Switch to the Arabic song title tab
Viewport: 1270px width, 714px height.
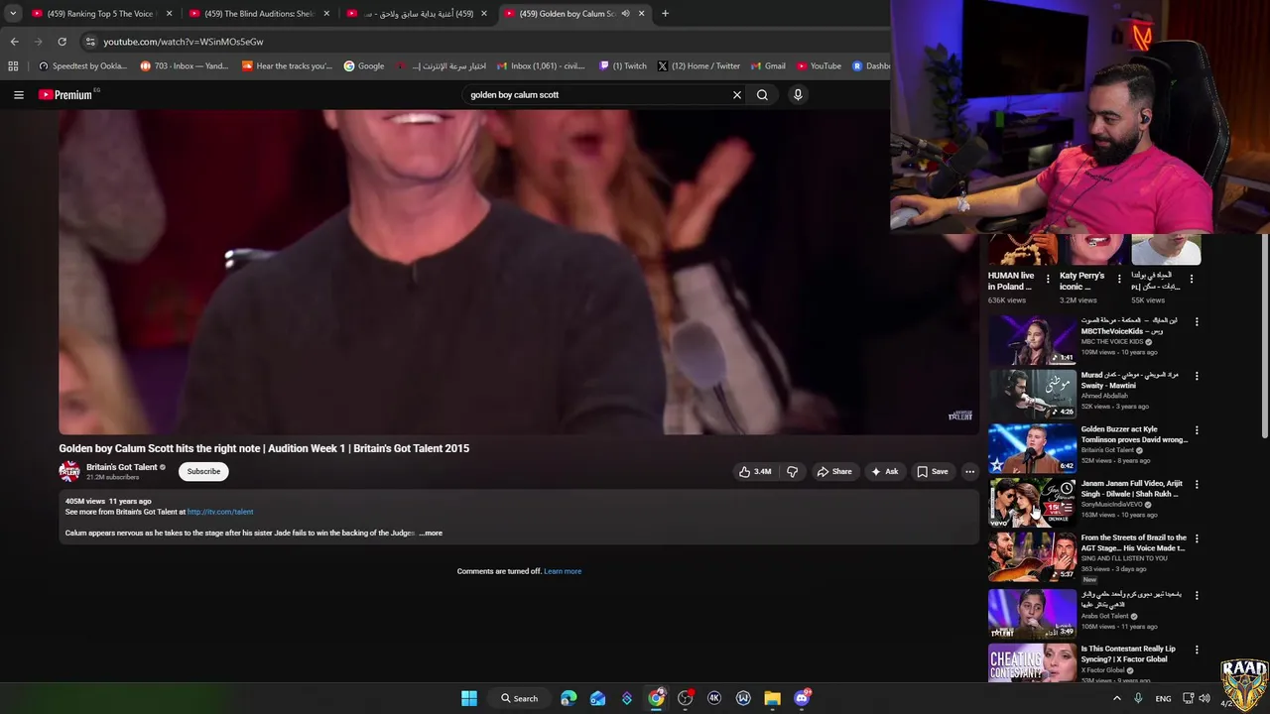coord(417,14)
